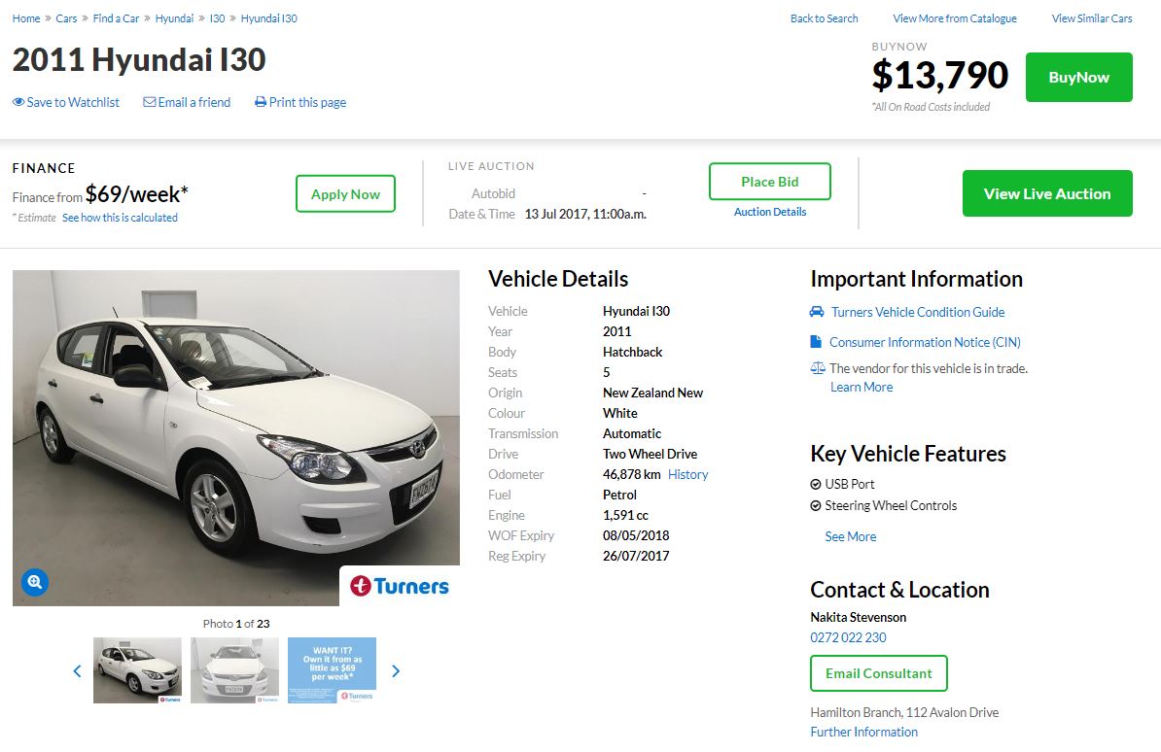The image size is (1161, 752).
Task: Click the Apply Now finance button
Action: coord(345,194)
